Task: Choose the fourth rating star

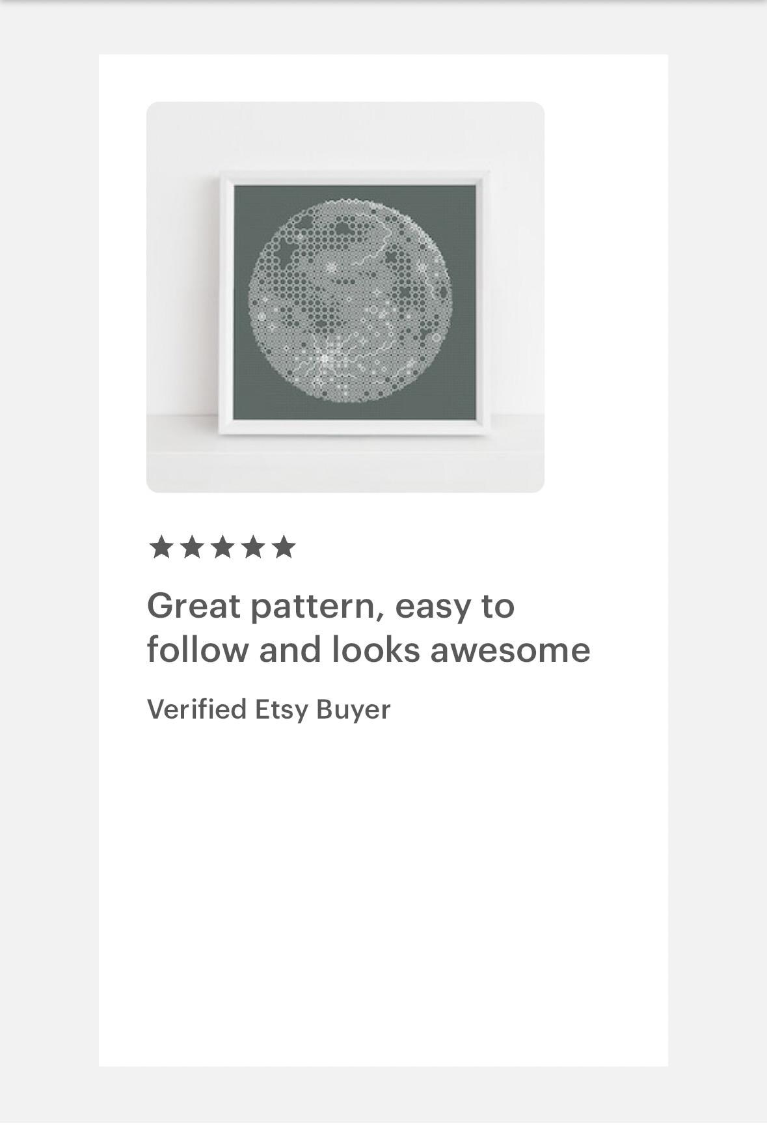Action: (252, 547)
